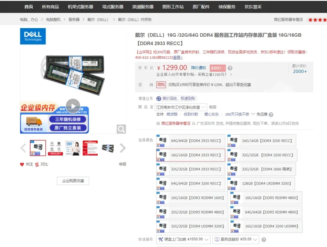The width and height of the screenshot is (327, 247).
Task: Open 图形工作站 tab
Action: [173, 7]
